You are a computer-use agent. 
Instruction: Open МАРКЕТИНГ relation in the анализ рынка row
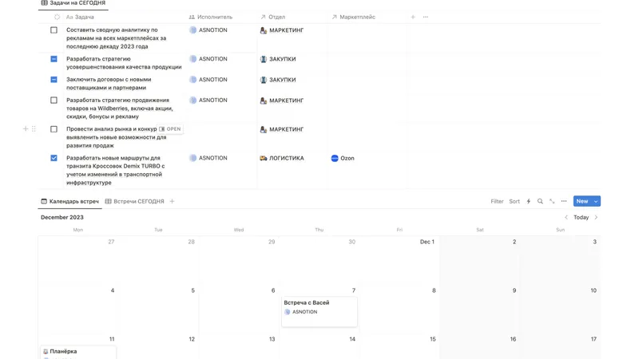pos(282,129)
